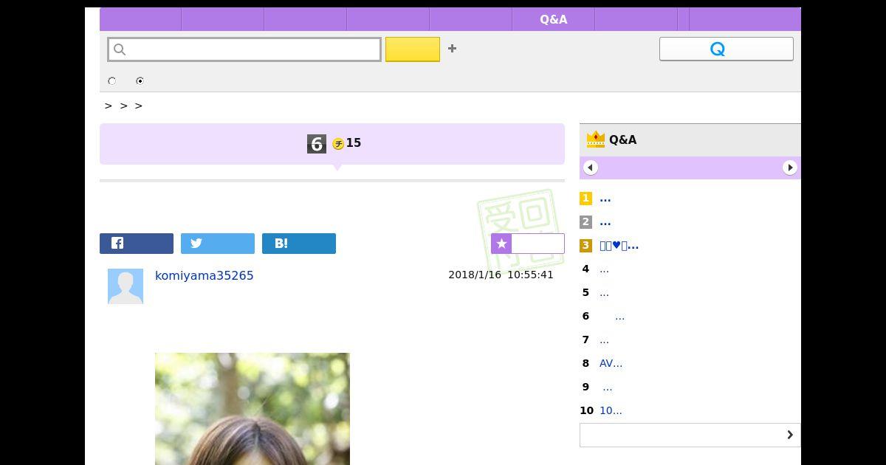Click the plus icon beside yellow button
Screen dimensions: 886x465
pyautogui.click(x=452, y=49)
